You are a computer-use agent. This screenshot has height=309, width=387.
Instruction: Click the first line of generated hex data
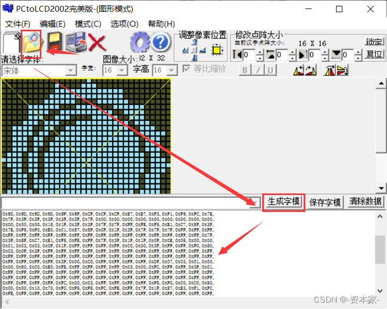click(x=108, y=214)
